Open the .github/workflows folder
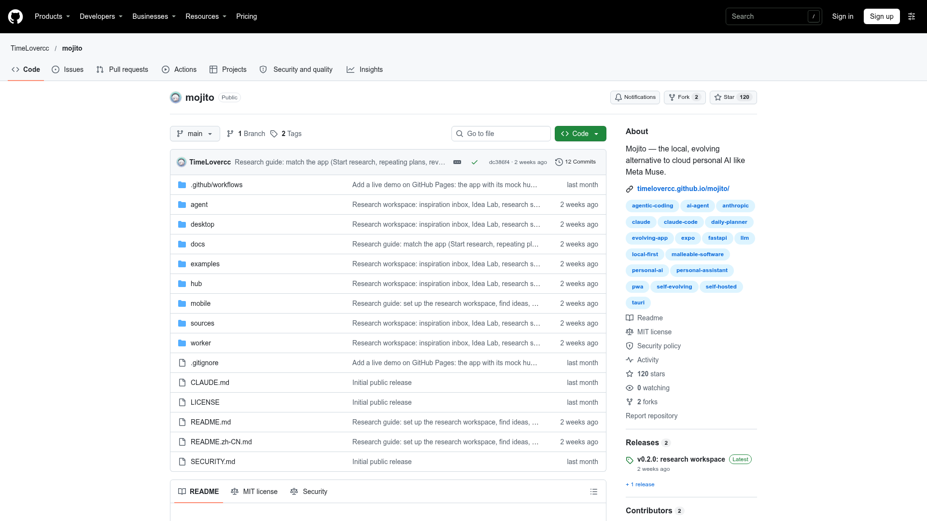 216,185
